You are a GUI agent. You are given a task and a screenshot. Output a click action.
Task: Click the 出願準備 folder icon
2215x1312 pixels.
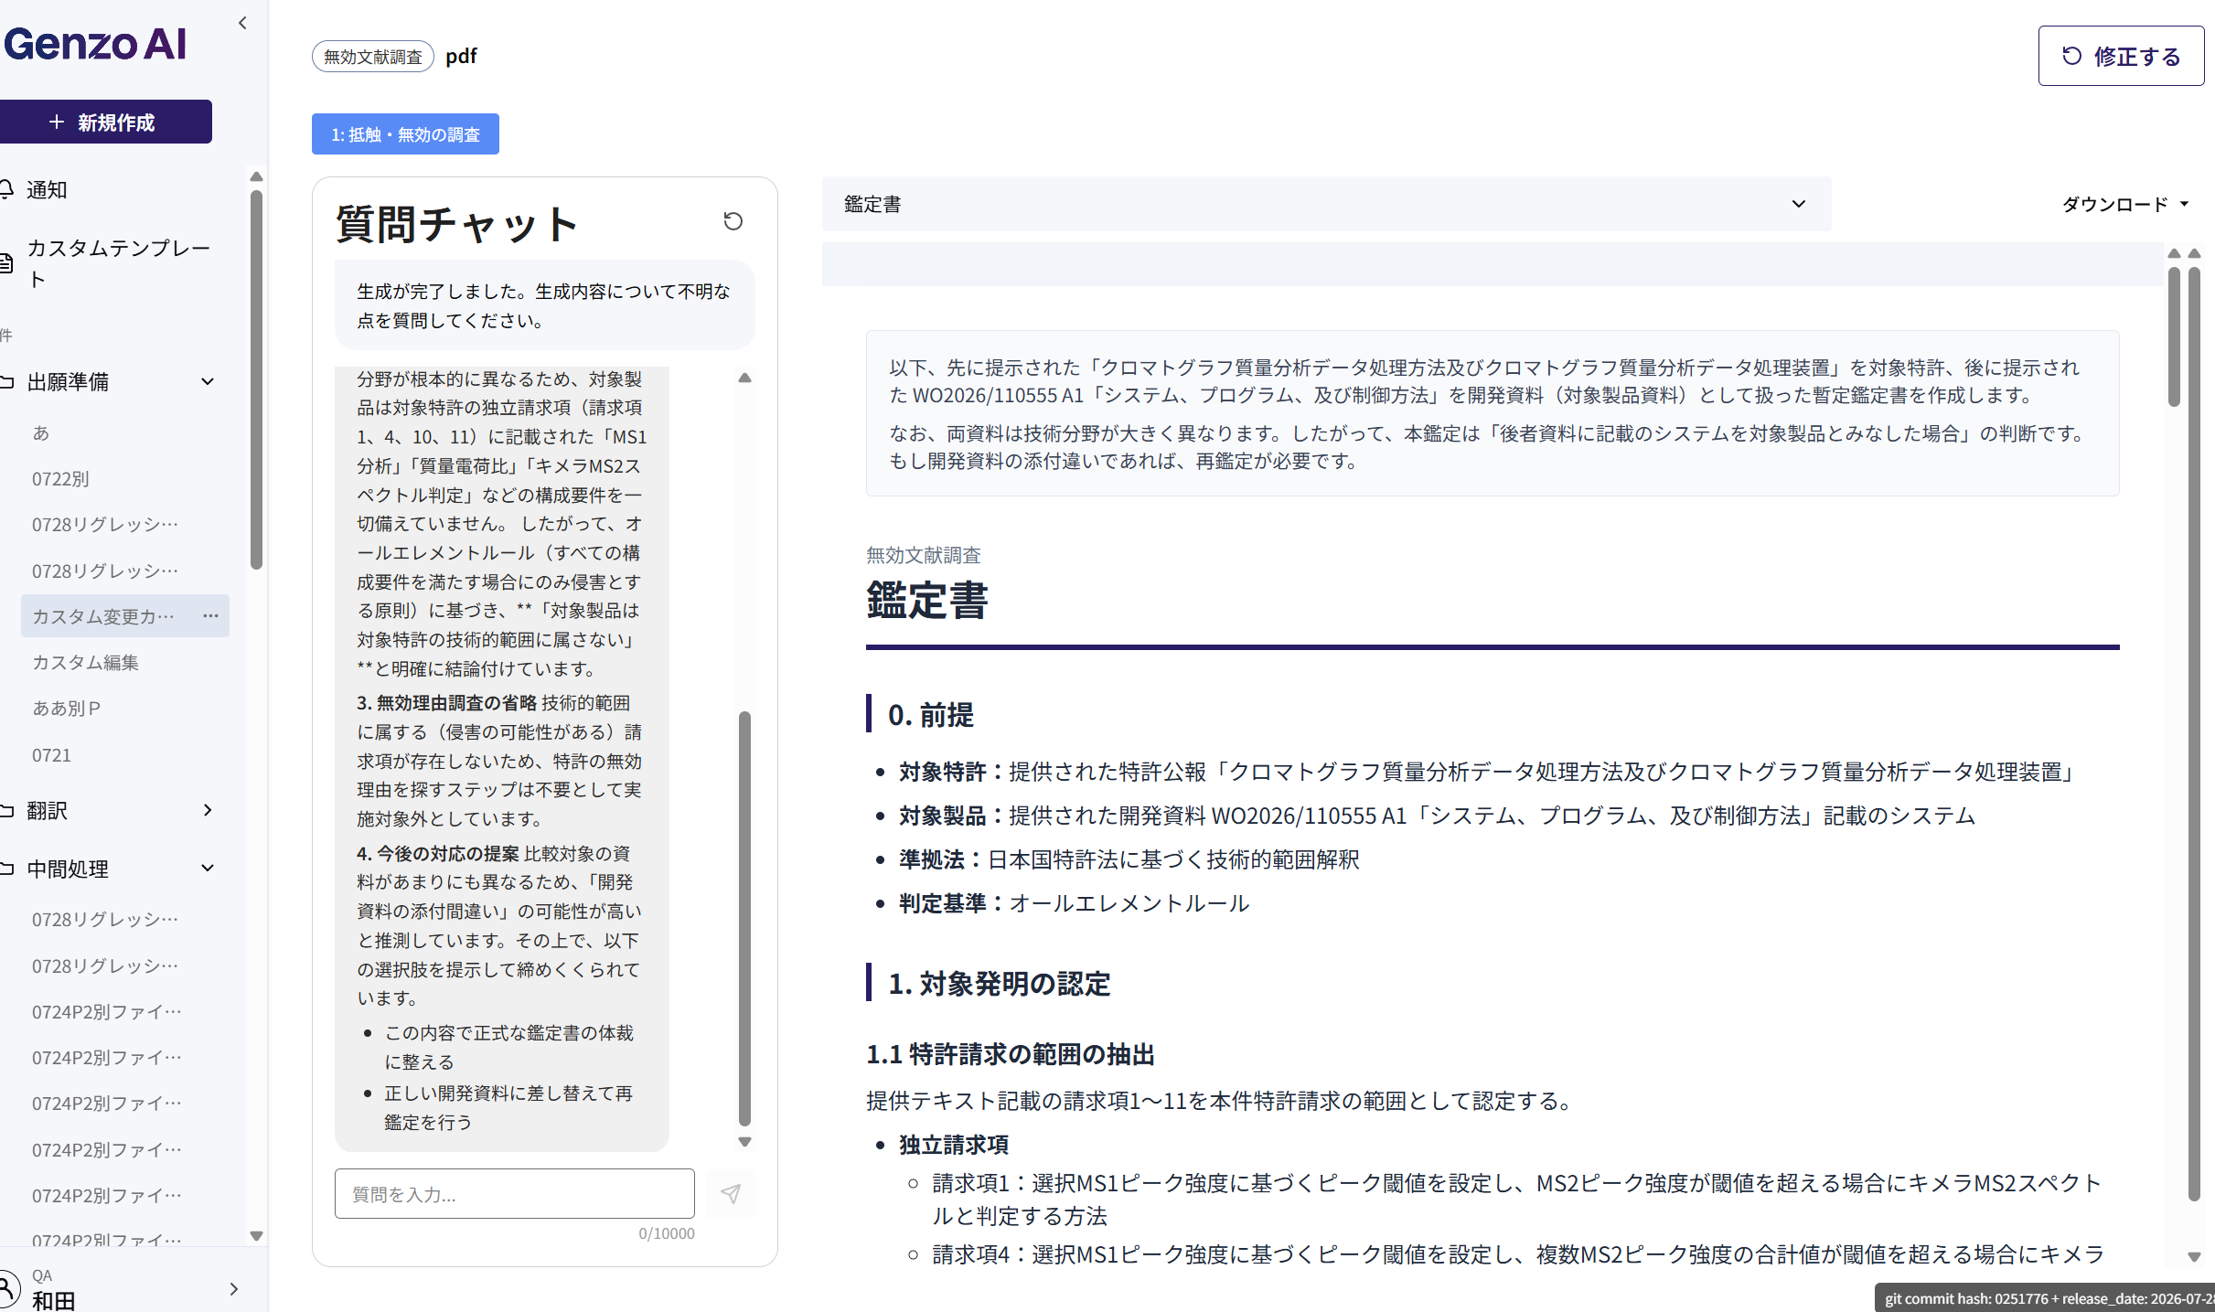click(6, 381)
